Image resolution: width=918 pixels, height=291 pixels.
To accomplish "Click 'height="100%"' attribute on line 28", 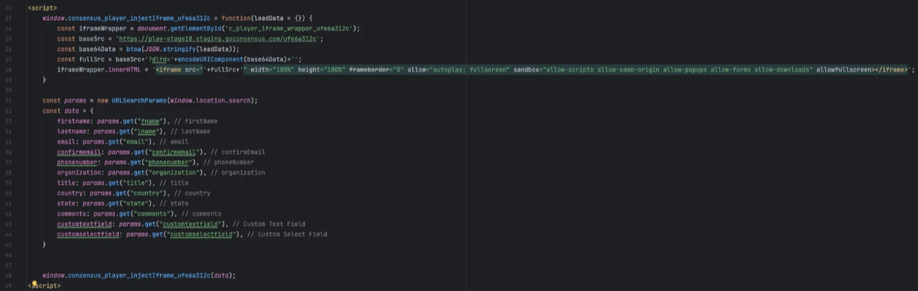I will coord(322,69).
